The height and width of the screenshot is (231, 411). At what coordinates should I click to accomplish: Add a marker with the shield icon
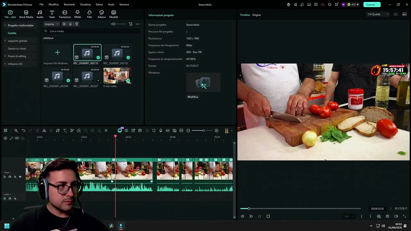pyautogui.click(x=154, y=131)
